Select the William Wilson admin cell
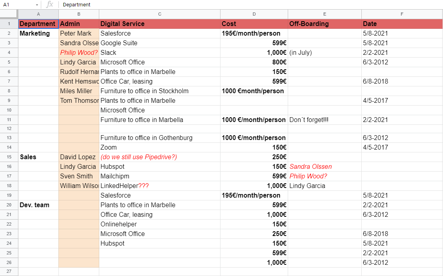 click(79, 186)
